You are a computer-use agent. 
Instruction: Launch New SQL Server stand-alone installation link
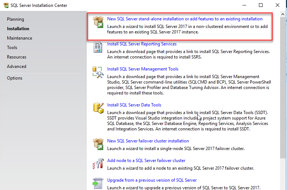pos(185,19)
